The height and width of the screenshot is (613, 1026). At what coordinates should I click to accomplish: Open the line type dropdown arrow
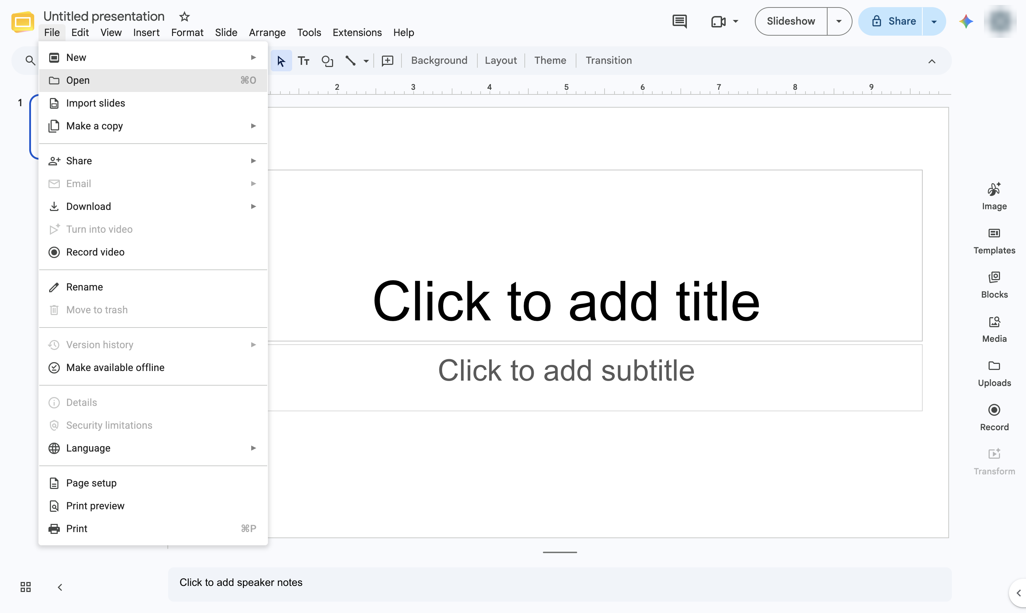tap(366, 61)
